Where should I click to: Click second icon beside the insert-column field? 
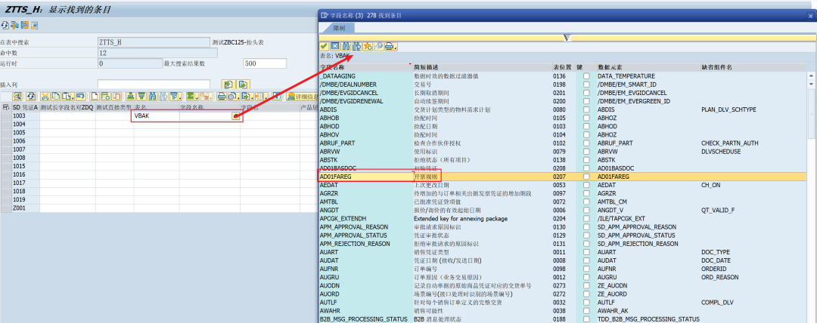click(x=244, y=85)
